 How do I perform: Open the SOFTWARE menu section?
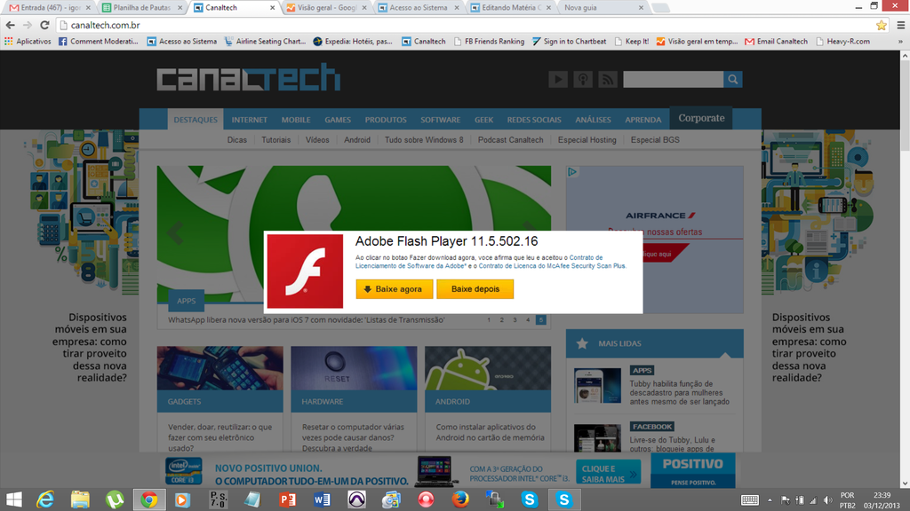tap(441, 120)
